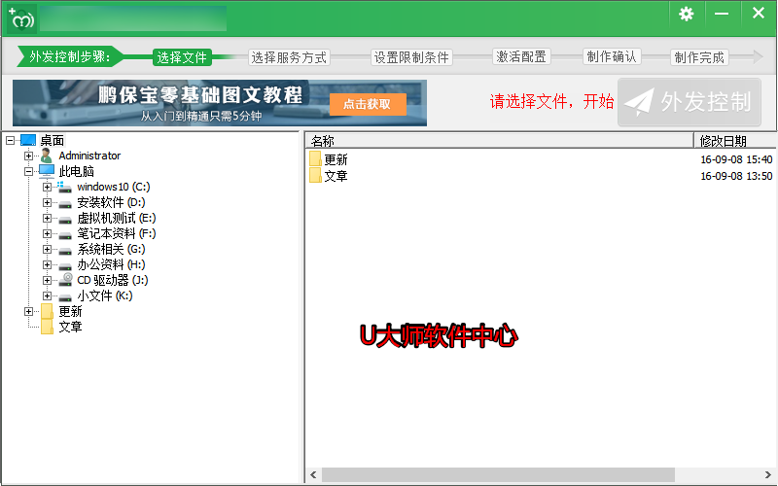Viewport: 778px width, 486px height.
Task: Go to the 选择服务方式 step
Action: click(x=289, y=57)
